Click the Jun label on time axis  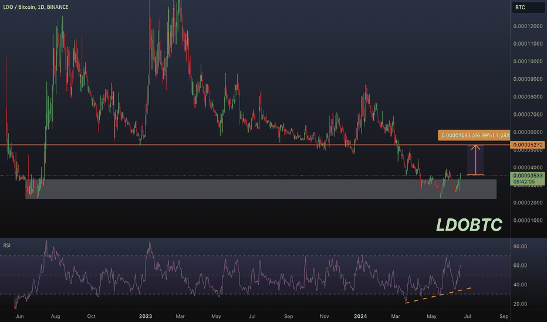pos(19,316)
